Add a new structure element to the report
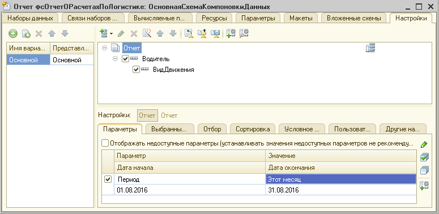Viewport: 439px width, 214px height. [104, 33]
